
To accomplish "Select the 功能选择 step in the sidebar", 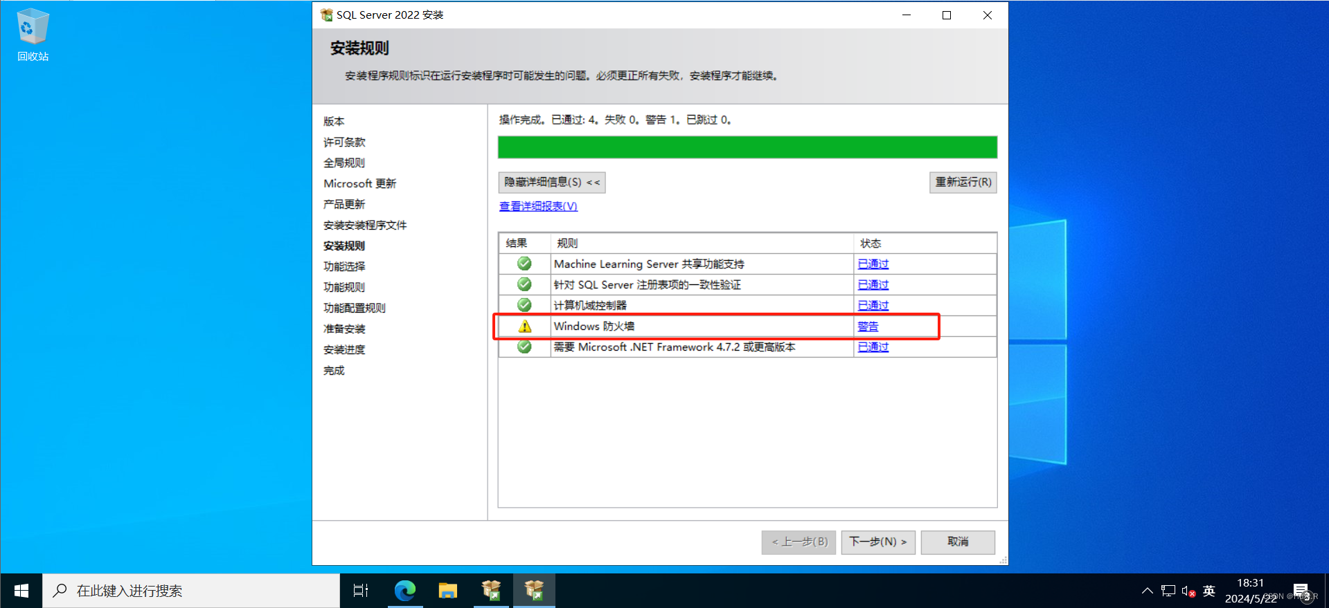I will point(344,266).
